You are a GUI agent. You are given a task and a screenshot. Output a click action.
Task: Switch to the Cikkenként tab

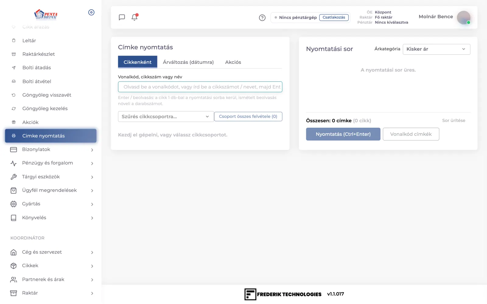(138, 62)
